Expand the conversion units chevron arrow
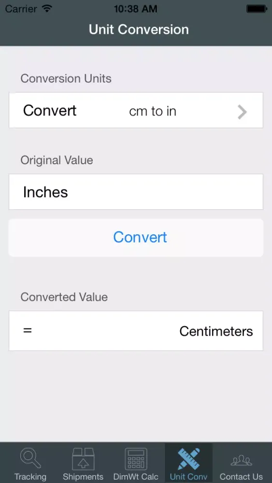Screen dimensions: 272x483 coord(243,112)
